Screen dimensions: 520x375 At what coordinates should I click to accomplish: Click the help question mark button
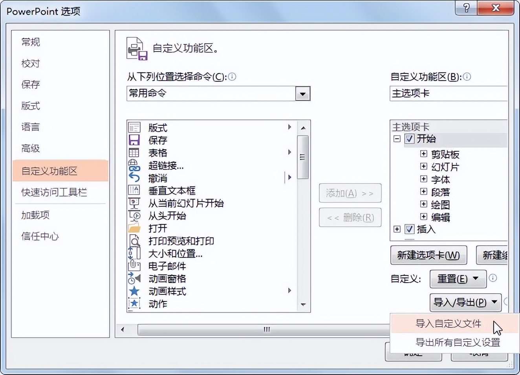[467, 8]
